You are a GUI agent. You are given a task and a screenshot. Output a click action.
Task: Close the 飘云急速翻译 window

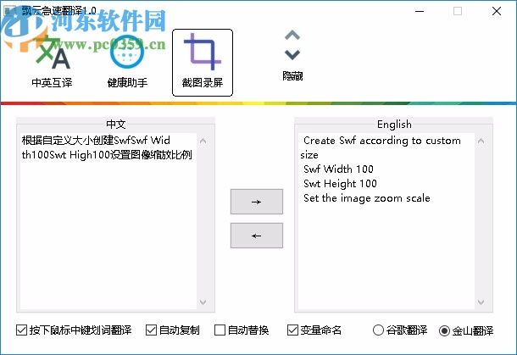(x=497, y=11)
